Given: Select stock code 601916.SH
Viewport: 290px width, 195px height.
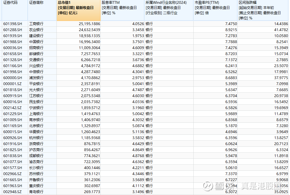Looking at the screenshot, I should 13,144.
